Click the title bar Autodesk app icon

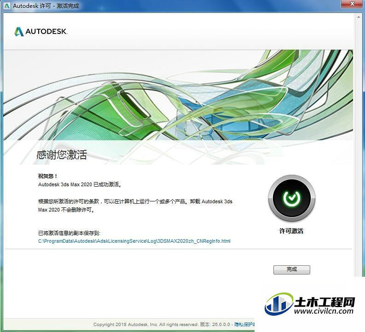(x=7, y=6)
